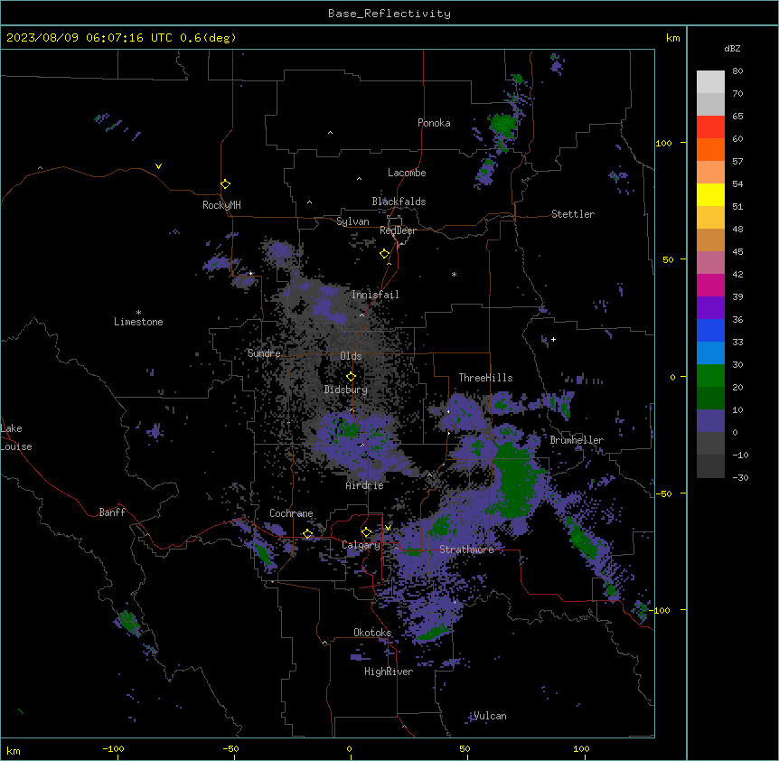The image size is (779, 761).
Task: Click the purple-blue 10 dBZ legend swatch
Action: [710, 421]
